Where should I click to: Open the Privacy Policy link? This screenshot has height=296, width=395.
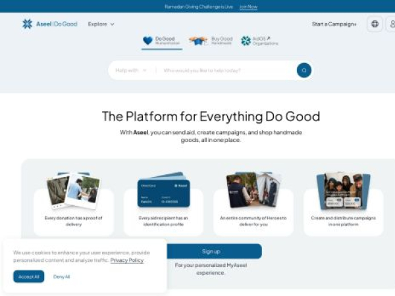click(x=126, y=260)
